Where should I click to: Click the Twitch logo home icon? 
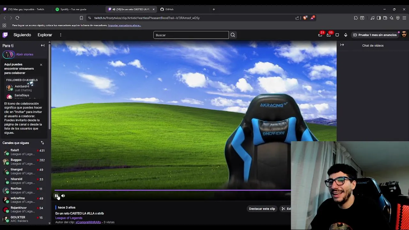click(x=5, y=35)
